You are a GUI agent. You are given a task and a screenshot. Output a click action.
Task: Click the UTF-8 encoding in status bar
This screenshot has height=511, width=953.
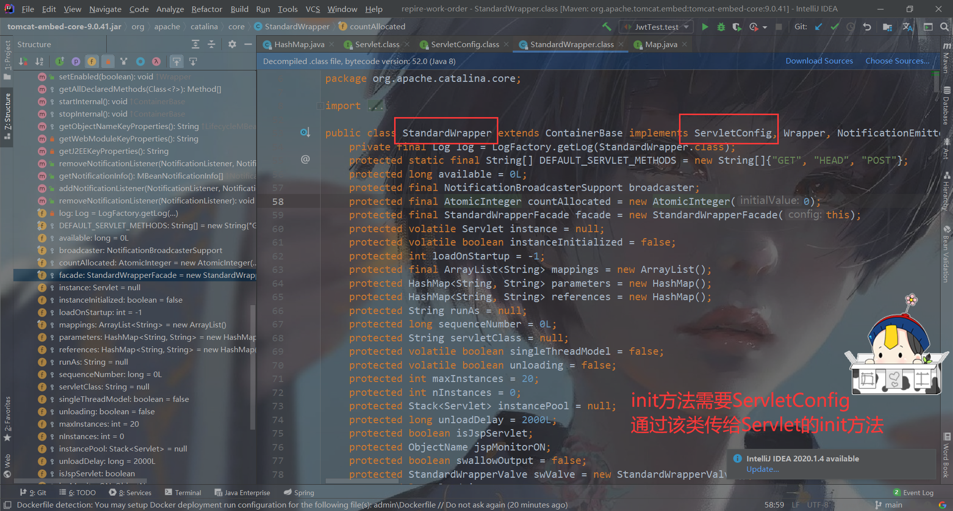818,505
